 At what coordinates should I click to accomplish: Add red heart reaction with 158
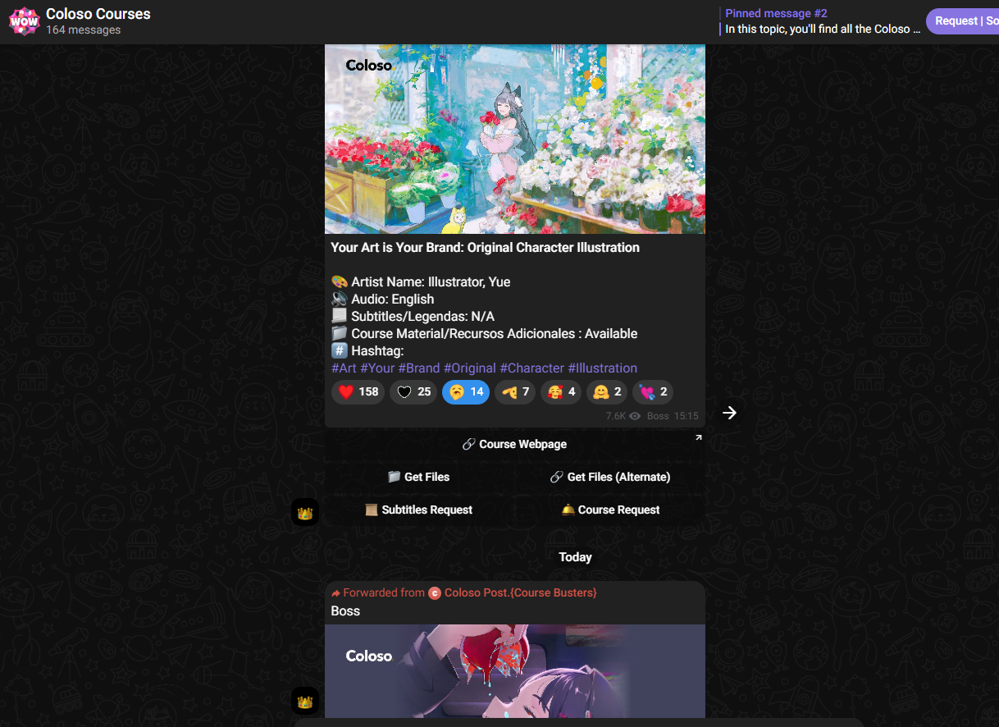click(x=358, y=392)
